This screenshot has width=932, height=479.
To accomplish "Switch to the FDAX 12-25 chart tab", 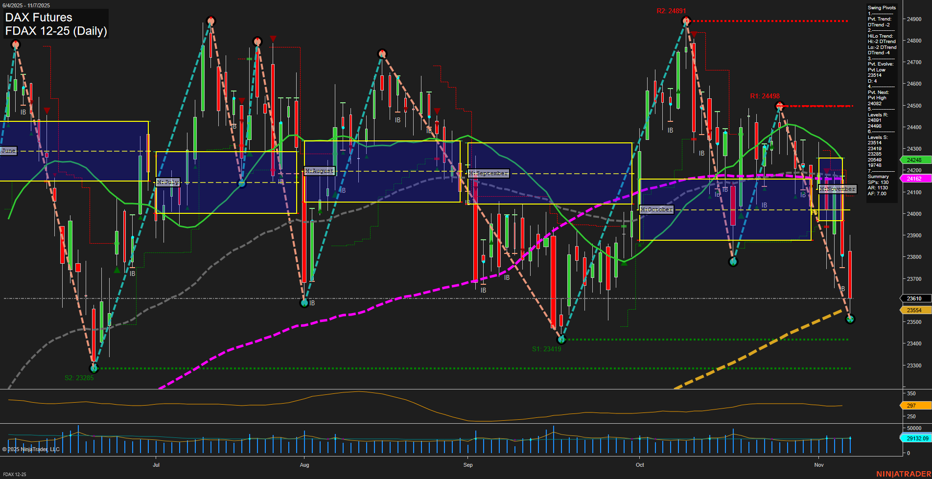I will point(14,475).
